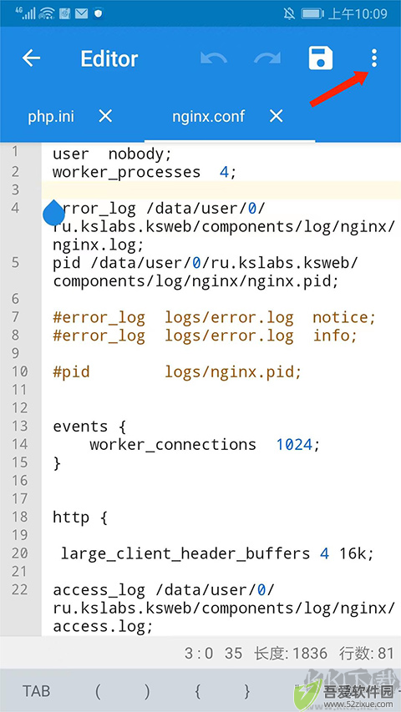Viewport: 401px width, 712px height.
Task: Insert opening parenthesis from shortcut bar
Action: (x=97, y=691)
